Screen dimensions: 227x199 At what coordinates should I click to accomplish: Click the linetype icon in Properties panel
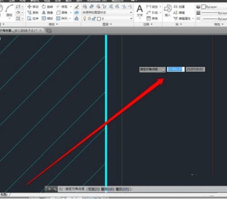(198, 19)
